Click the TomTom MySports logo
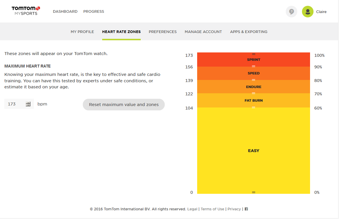The image size is (339, 219). (x=26, y=11)
